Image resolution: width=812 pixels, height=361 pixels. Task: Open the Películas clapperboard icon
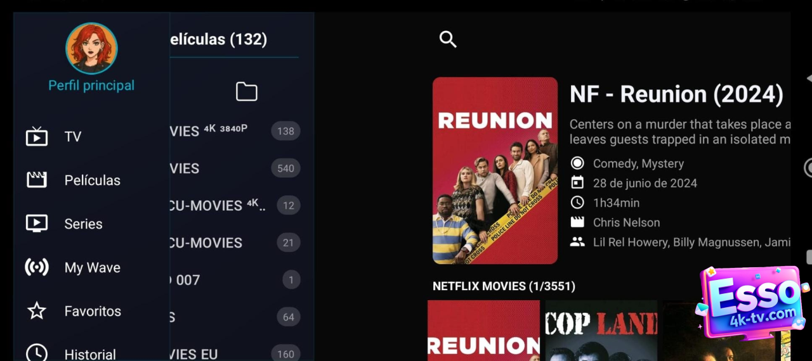click(37, 180)
